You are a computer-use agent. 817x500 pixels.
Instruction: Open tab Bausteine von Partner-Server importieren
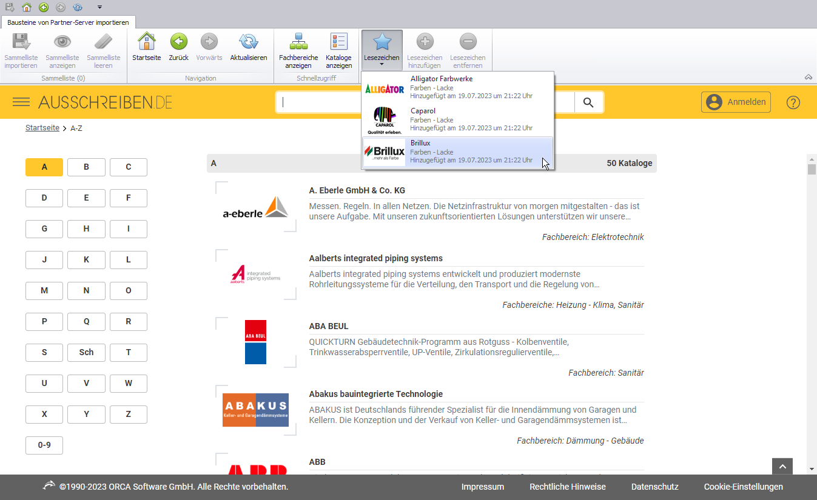68,22
